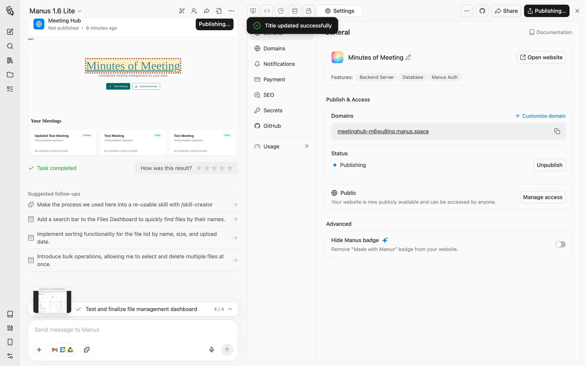This screenshot has width=585, height=366.
Task: Click the pencil icon to edit site title
Action: tap(408, 57)
